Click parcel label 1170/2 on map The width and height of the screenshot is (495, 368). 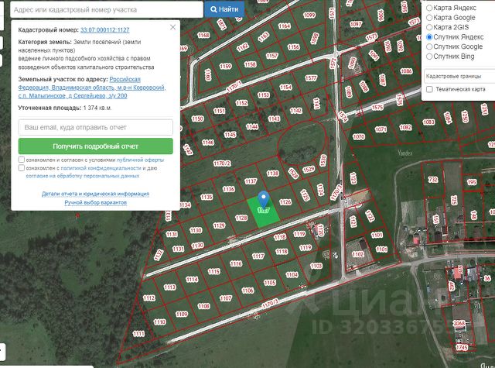[x=222, y=163]
